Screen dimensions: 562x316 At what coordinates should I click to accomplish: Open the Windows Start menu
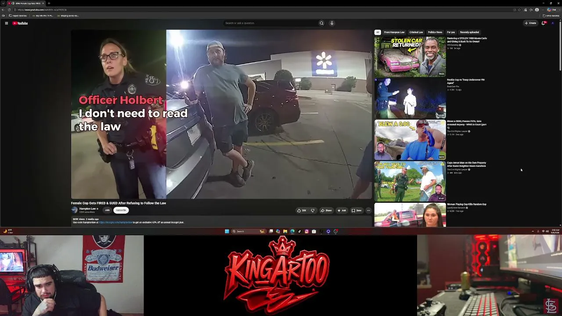tap(227, 231)
